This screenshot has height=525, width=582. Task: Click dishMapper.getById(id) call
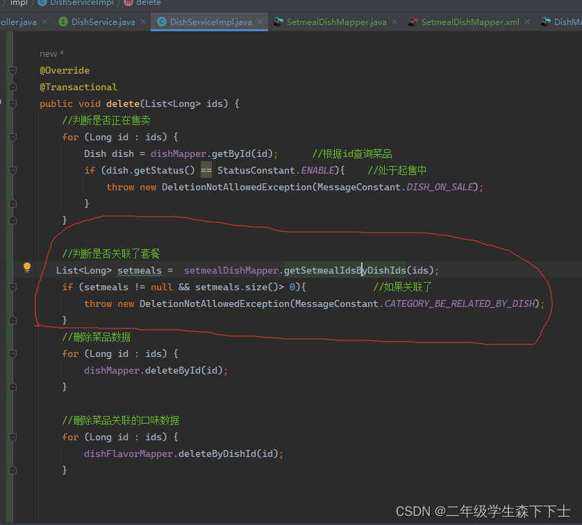212,153
